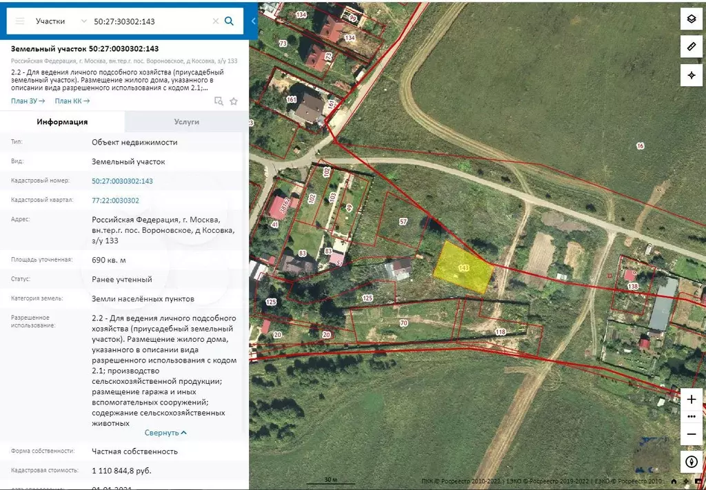
Task: Click the small diamond icon in map footer
Action: [x=685, y=482]
